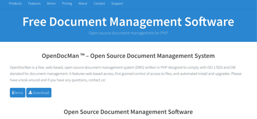Click the subtitle Open source document management for PHP
The width and height of the screenshot is (257, 119).
pyautogui.click(x=128, y=33)
